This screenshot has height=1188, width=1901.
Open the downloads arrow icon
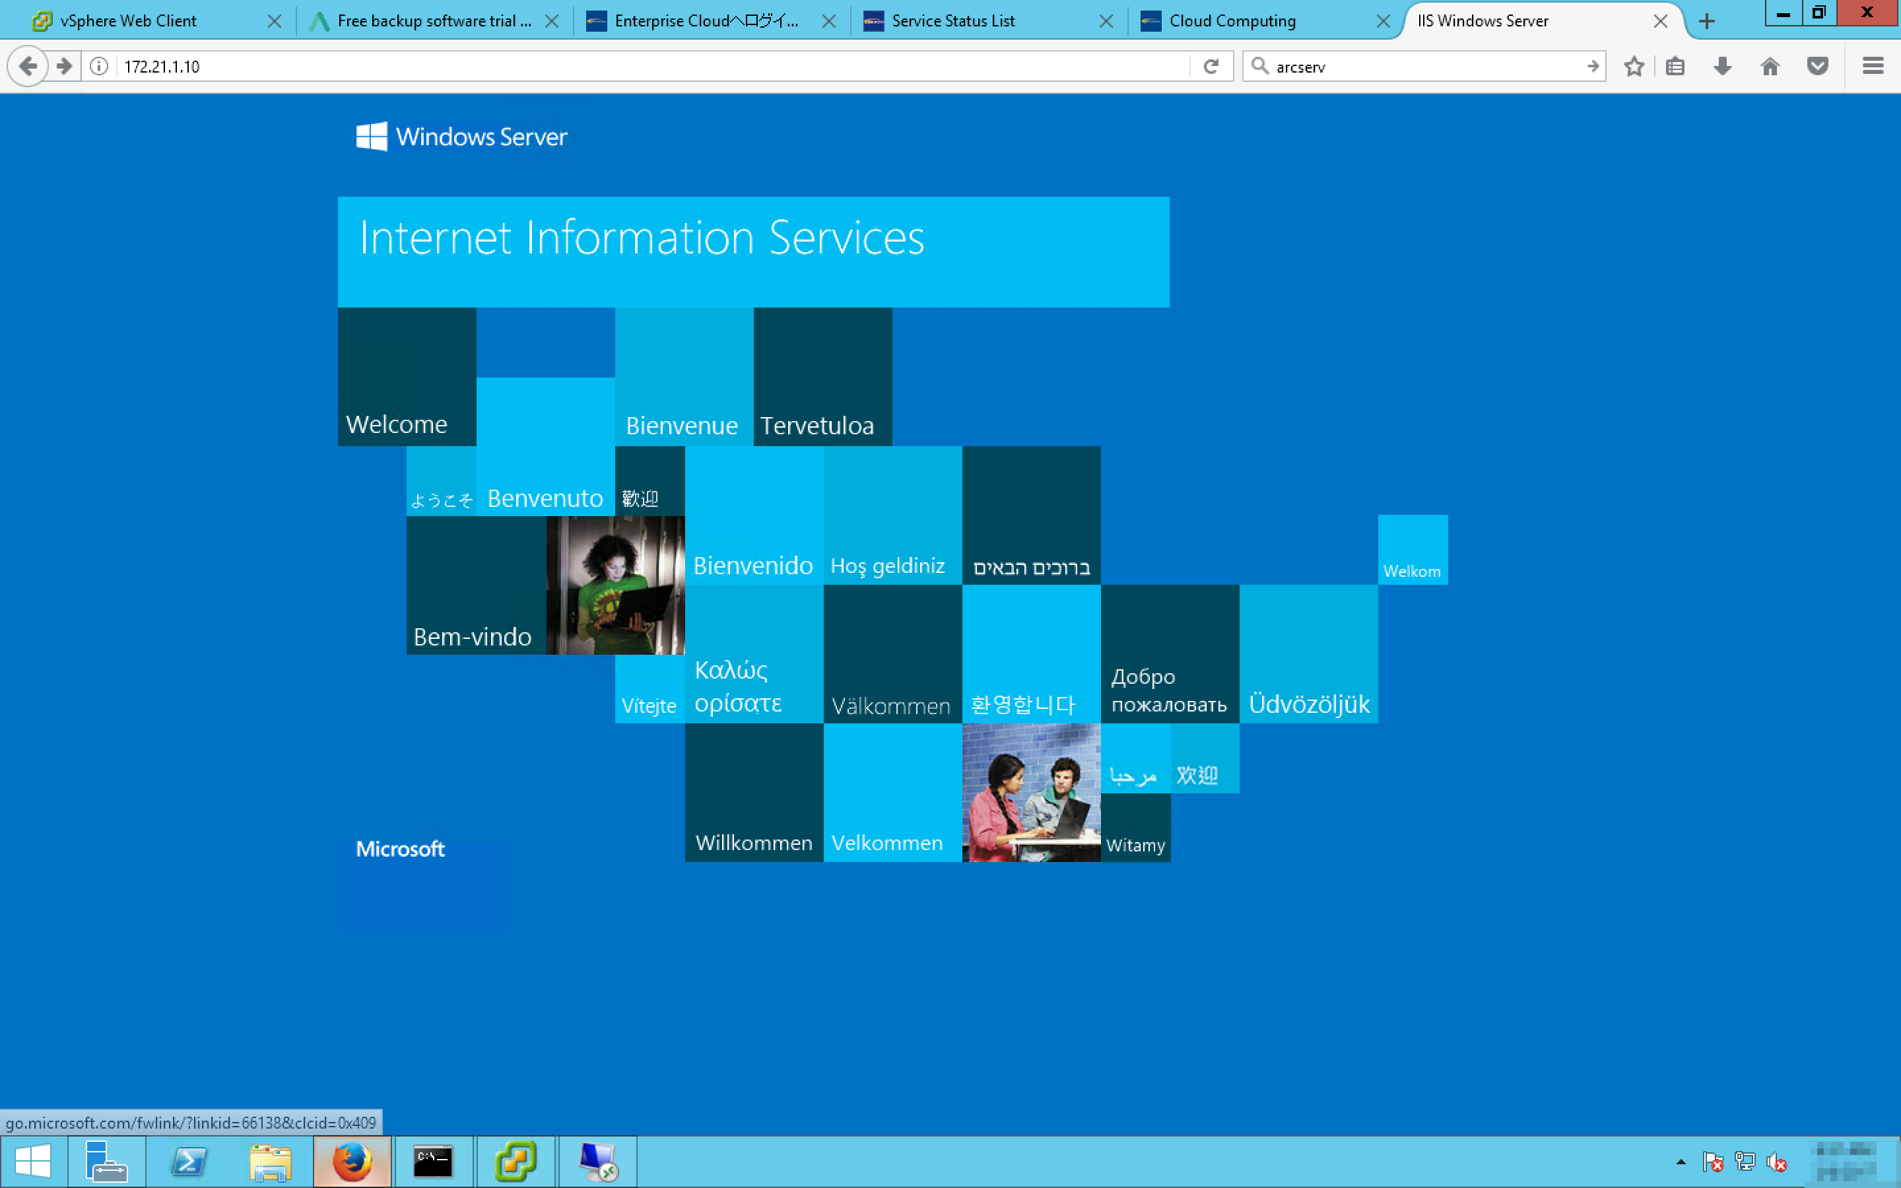(1722, 67)
